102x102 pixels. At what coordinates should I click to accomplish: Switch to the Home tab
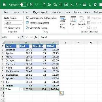16,12
